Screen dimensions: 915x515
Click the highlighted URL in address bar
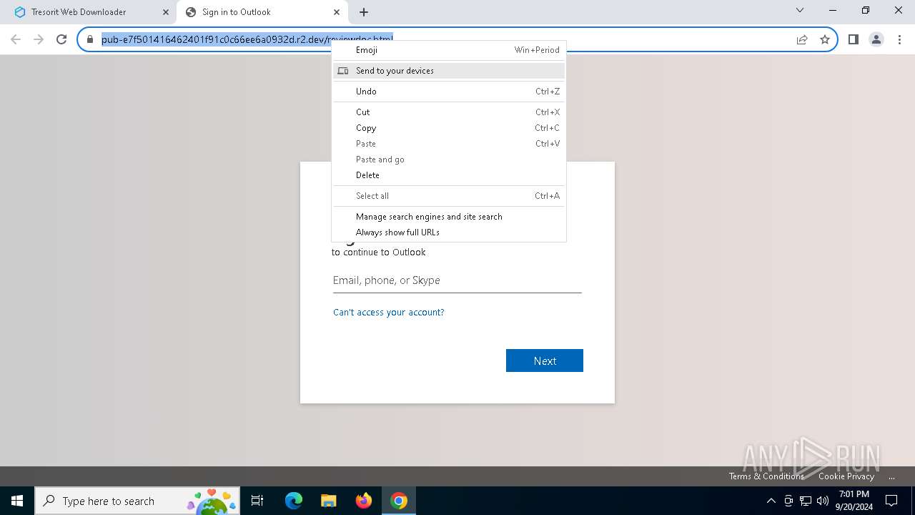(x=247, y=39)
